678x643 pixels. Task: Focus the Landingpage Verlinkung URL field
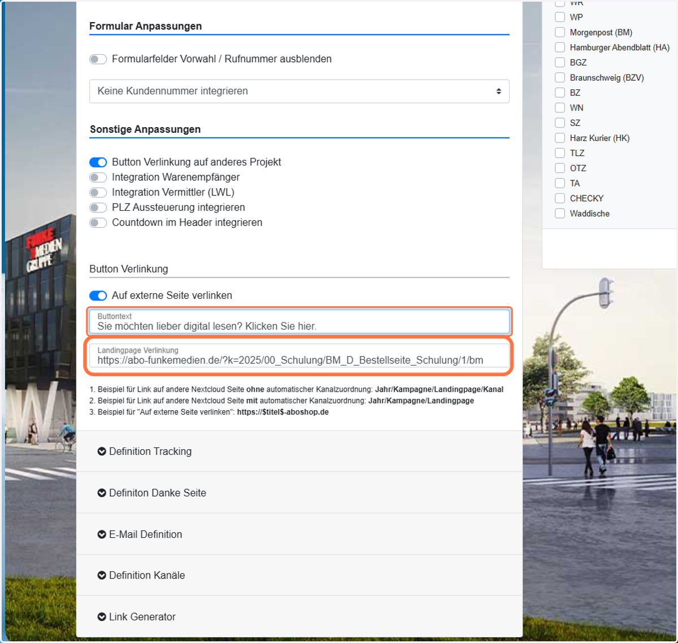coord(299,356)
